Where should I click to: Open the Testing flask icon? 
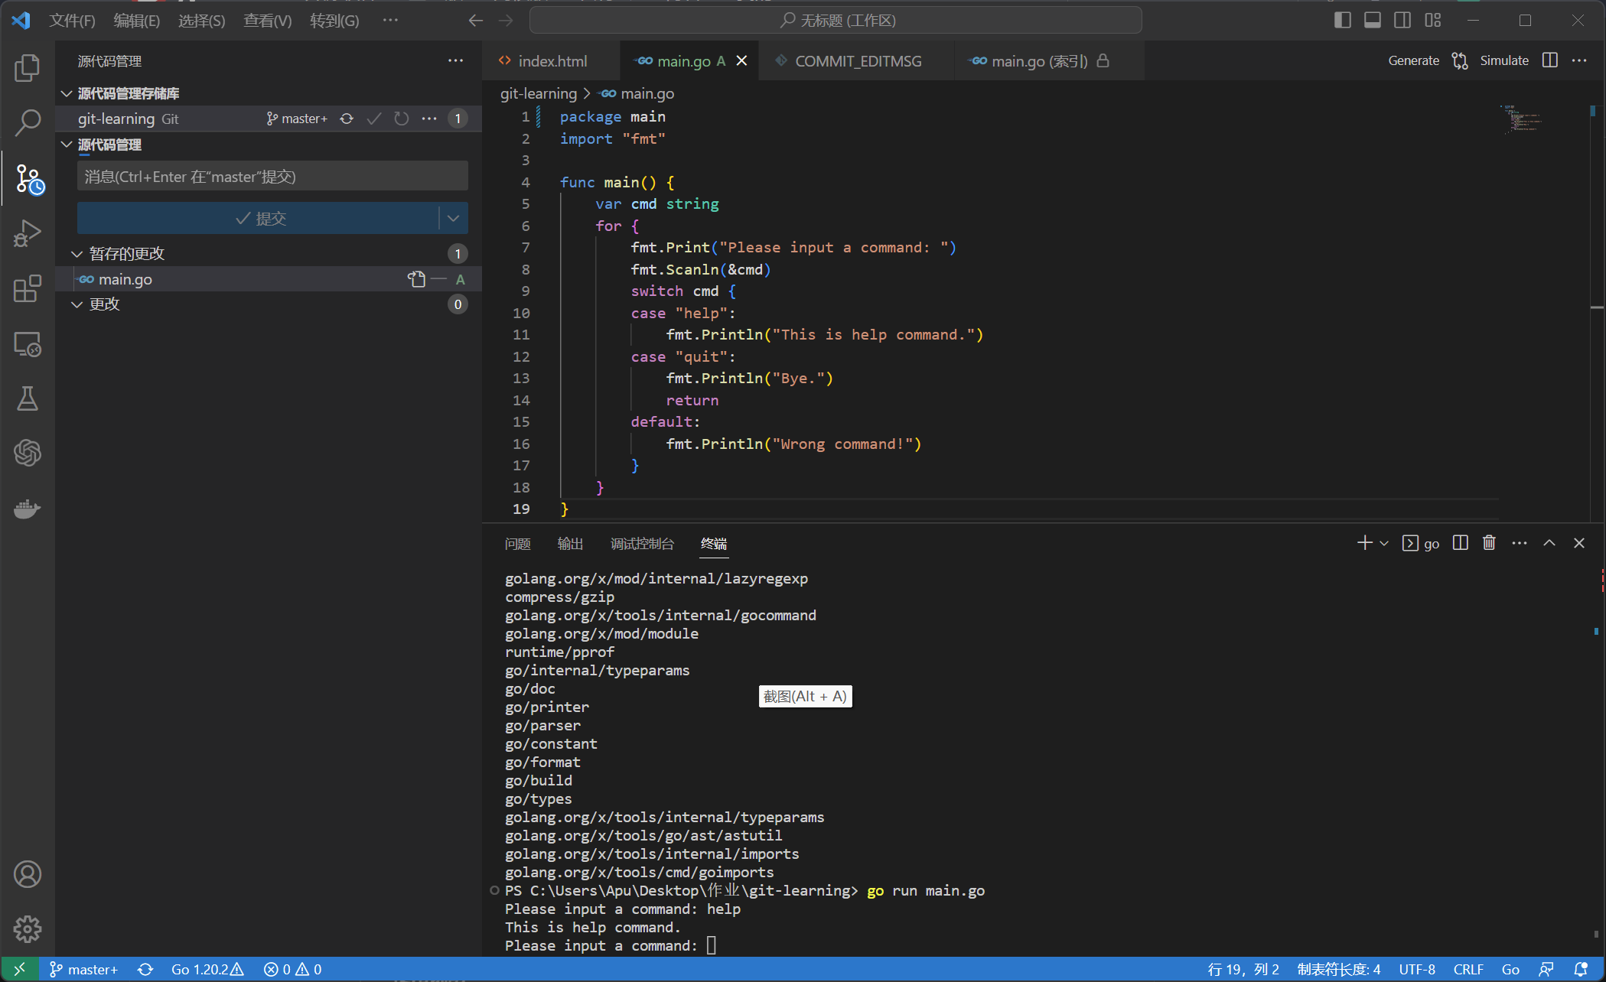28,398
